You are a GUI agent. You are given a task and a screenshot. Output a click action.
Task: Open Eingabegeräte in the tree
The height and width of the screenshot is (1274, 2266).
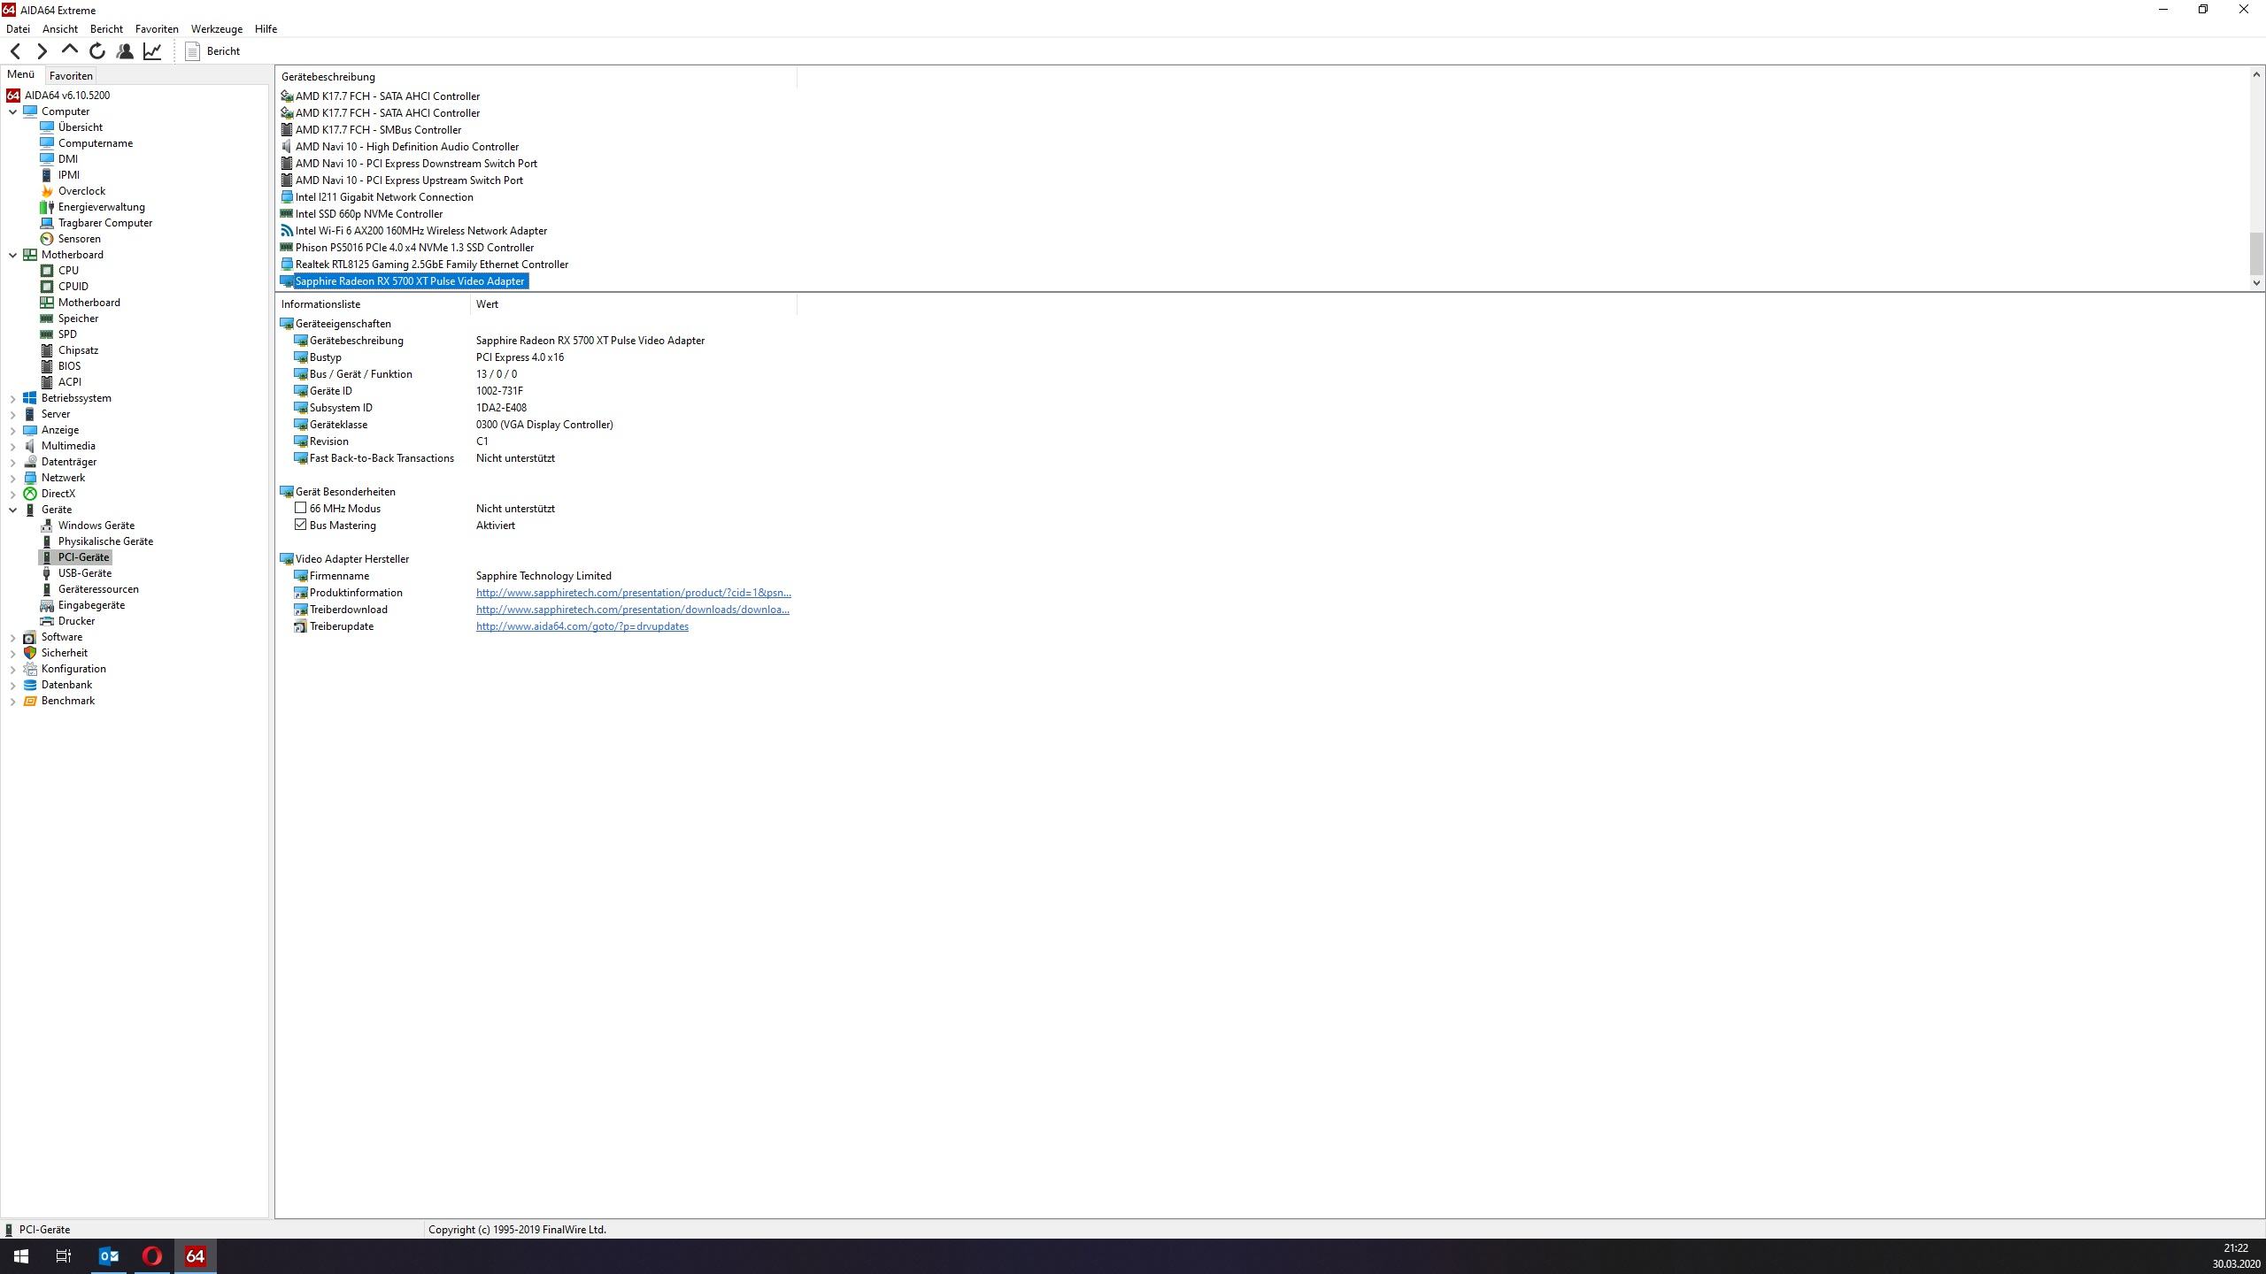coord(91,605)
